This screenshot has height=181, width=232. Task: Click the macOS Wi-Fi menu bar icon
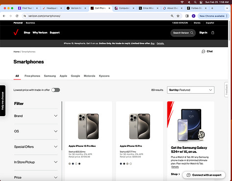pos(182,2)
